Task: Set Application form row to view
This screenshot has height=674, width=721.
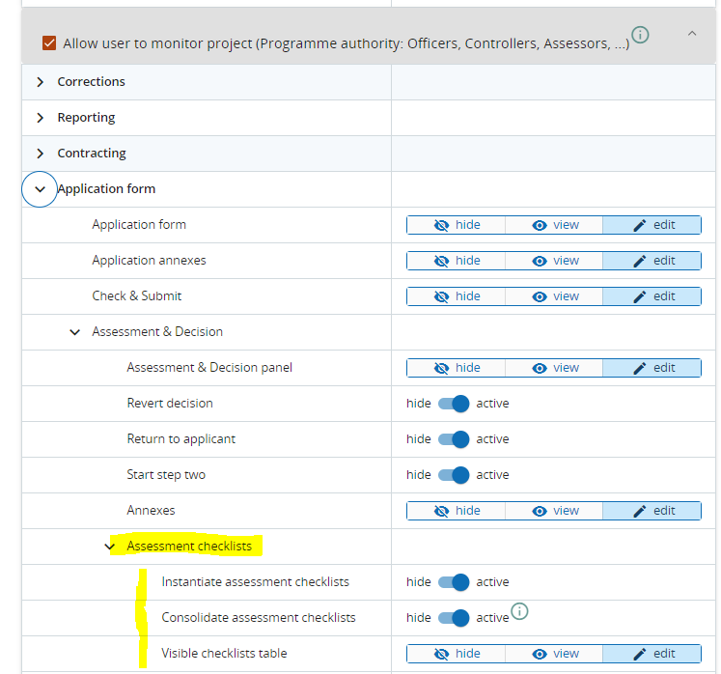Action: 554,225
